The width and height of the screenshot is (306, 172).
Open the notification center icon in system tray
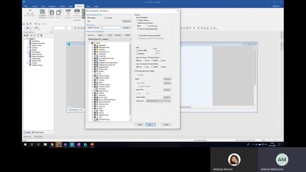click(279, 144)
